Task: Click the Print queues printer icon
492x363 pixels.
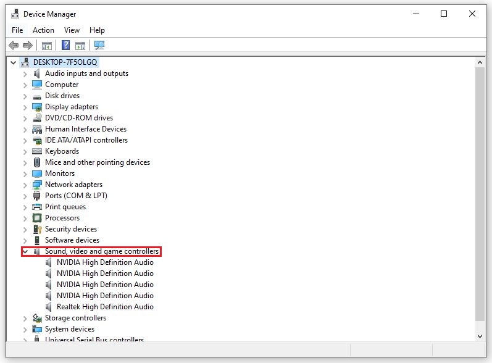Action: [x=37, y=207]
